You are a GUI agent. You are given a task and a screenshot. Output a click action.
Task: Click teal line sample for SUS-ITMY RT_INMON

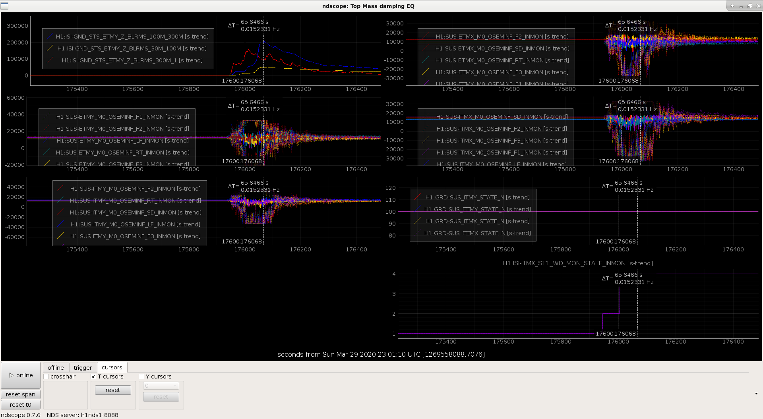click(60, 201)
